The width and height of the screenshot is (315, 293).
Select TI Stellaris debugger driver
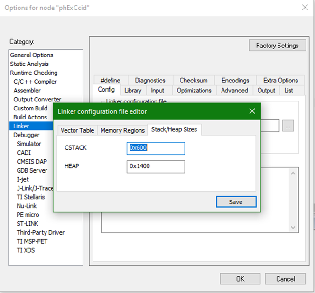(x=30, y=197)
